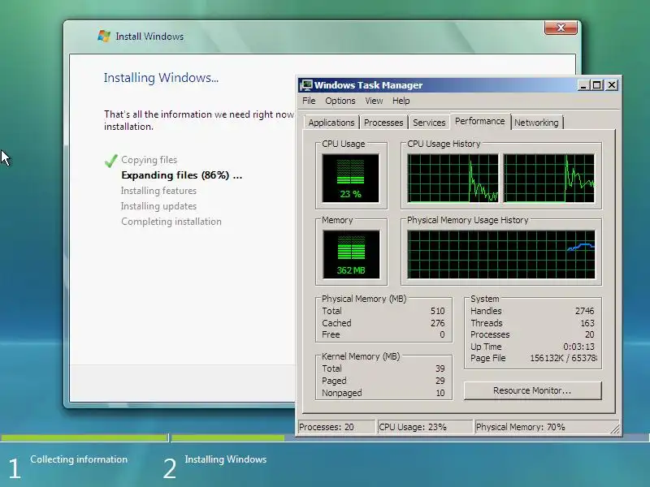Image resolution: width=650 pixels, height=487 pixels.
Task: Click the 'Installing updates' step text
Action: click(x=158, y=206)
